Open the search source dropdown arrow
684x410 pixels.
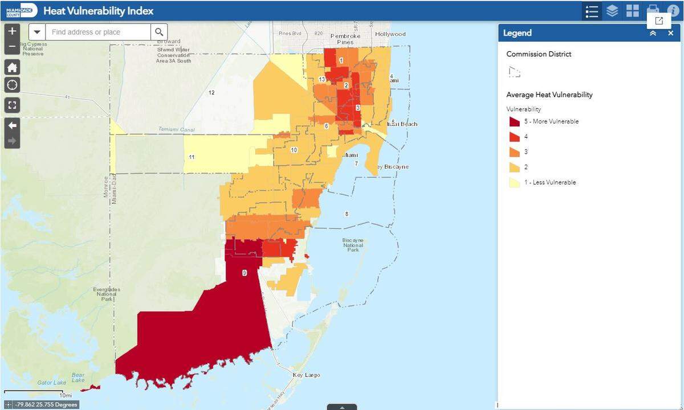pos(37,32)
